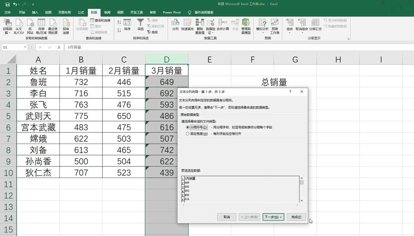Click cell containing 鲁班

38,82
